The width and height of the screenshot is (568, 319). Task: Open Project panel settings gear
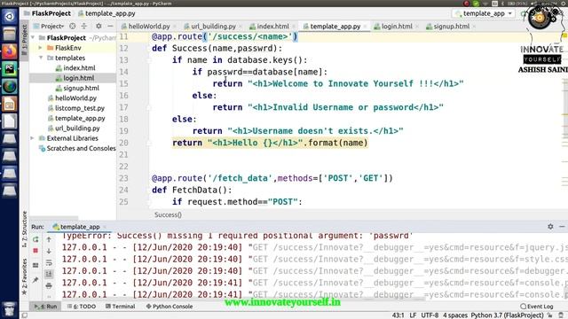coord(99,26)
